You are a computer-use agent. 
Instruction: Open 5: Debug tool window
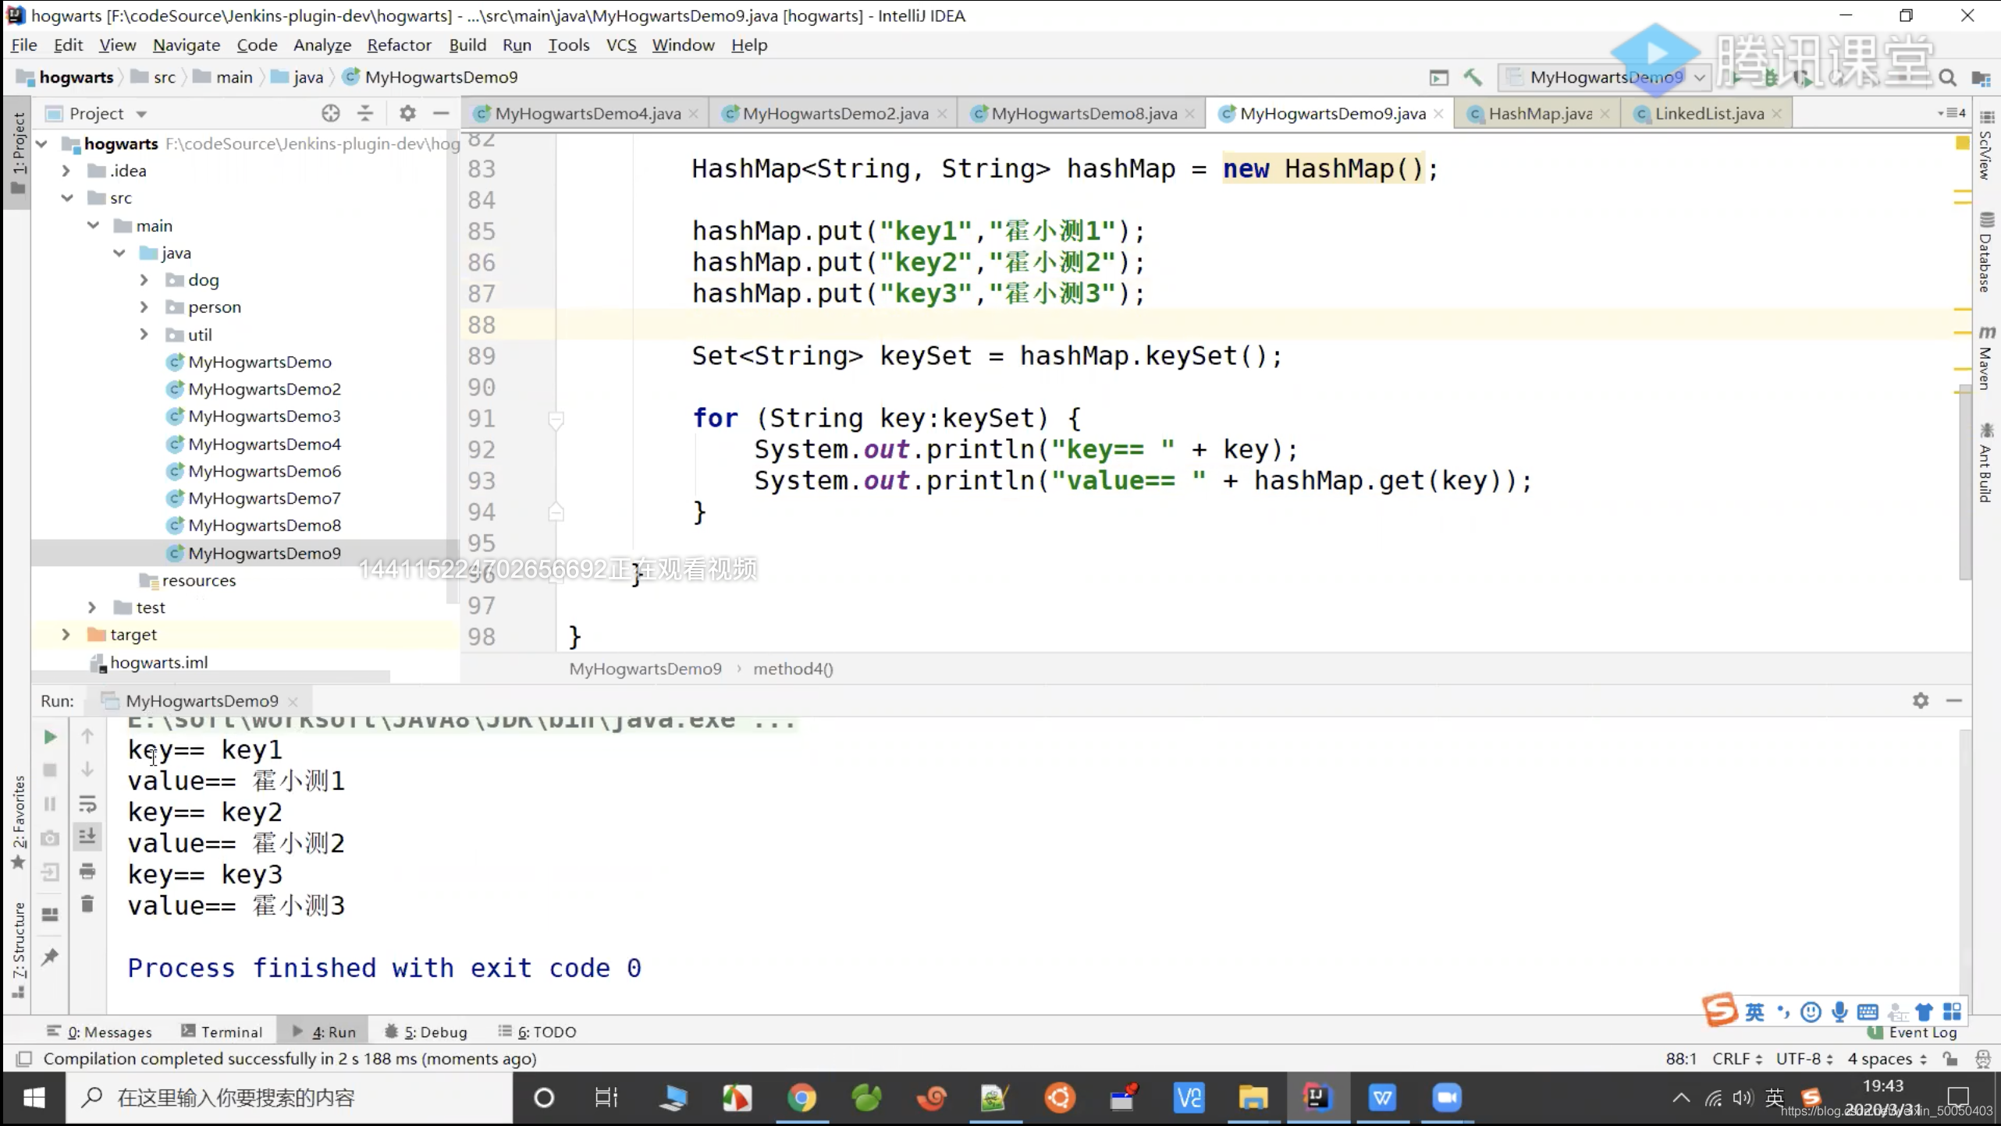(426, 1032)
